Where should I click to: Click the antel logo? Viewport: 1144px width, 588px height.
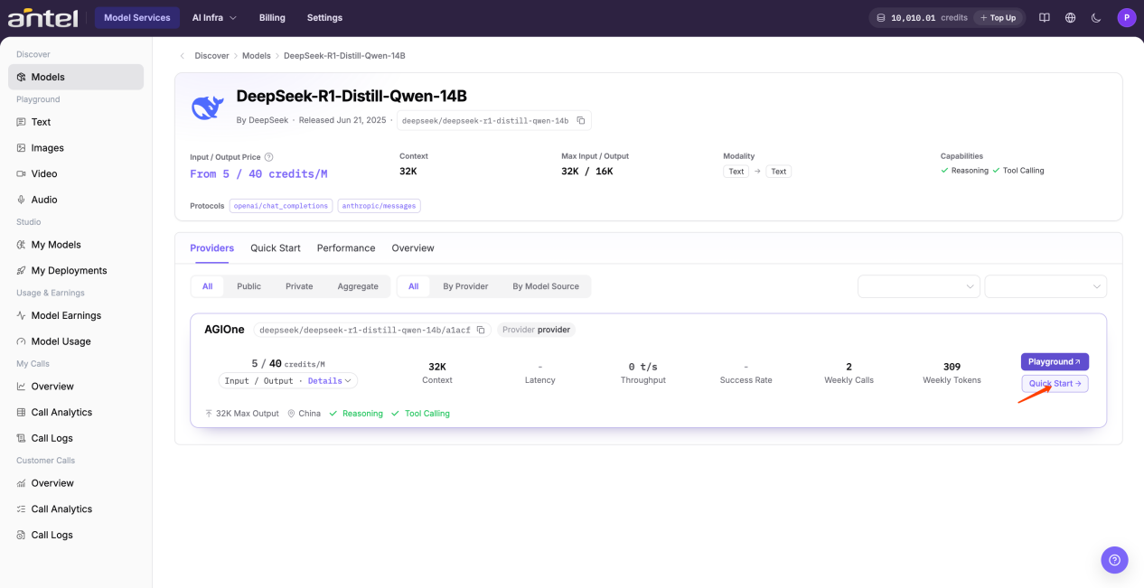point(42,17)
